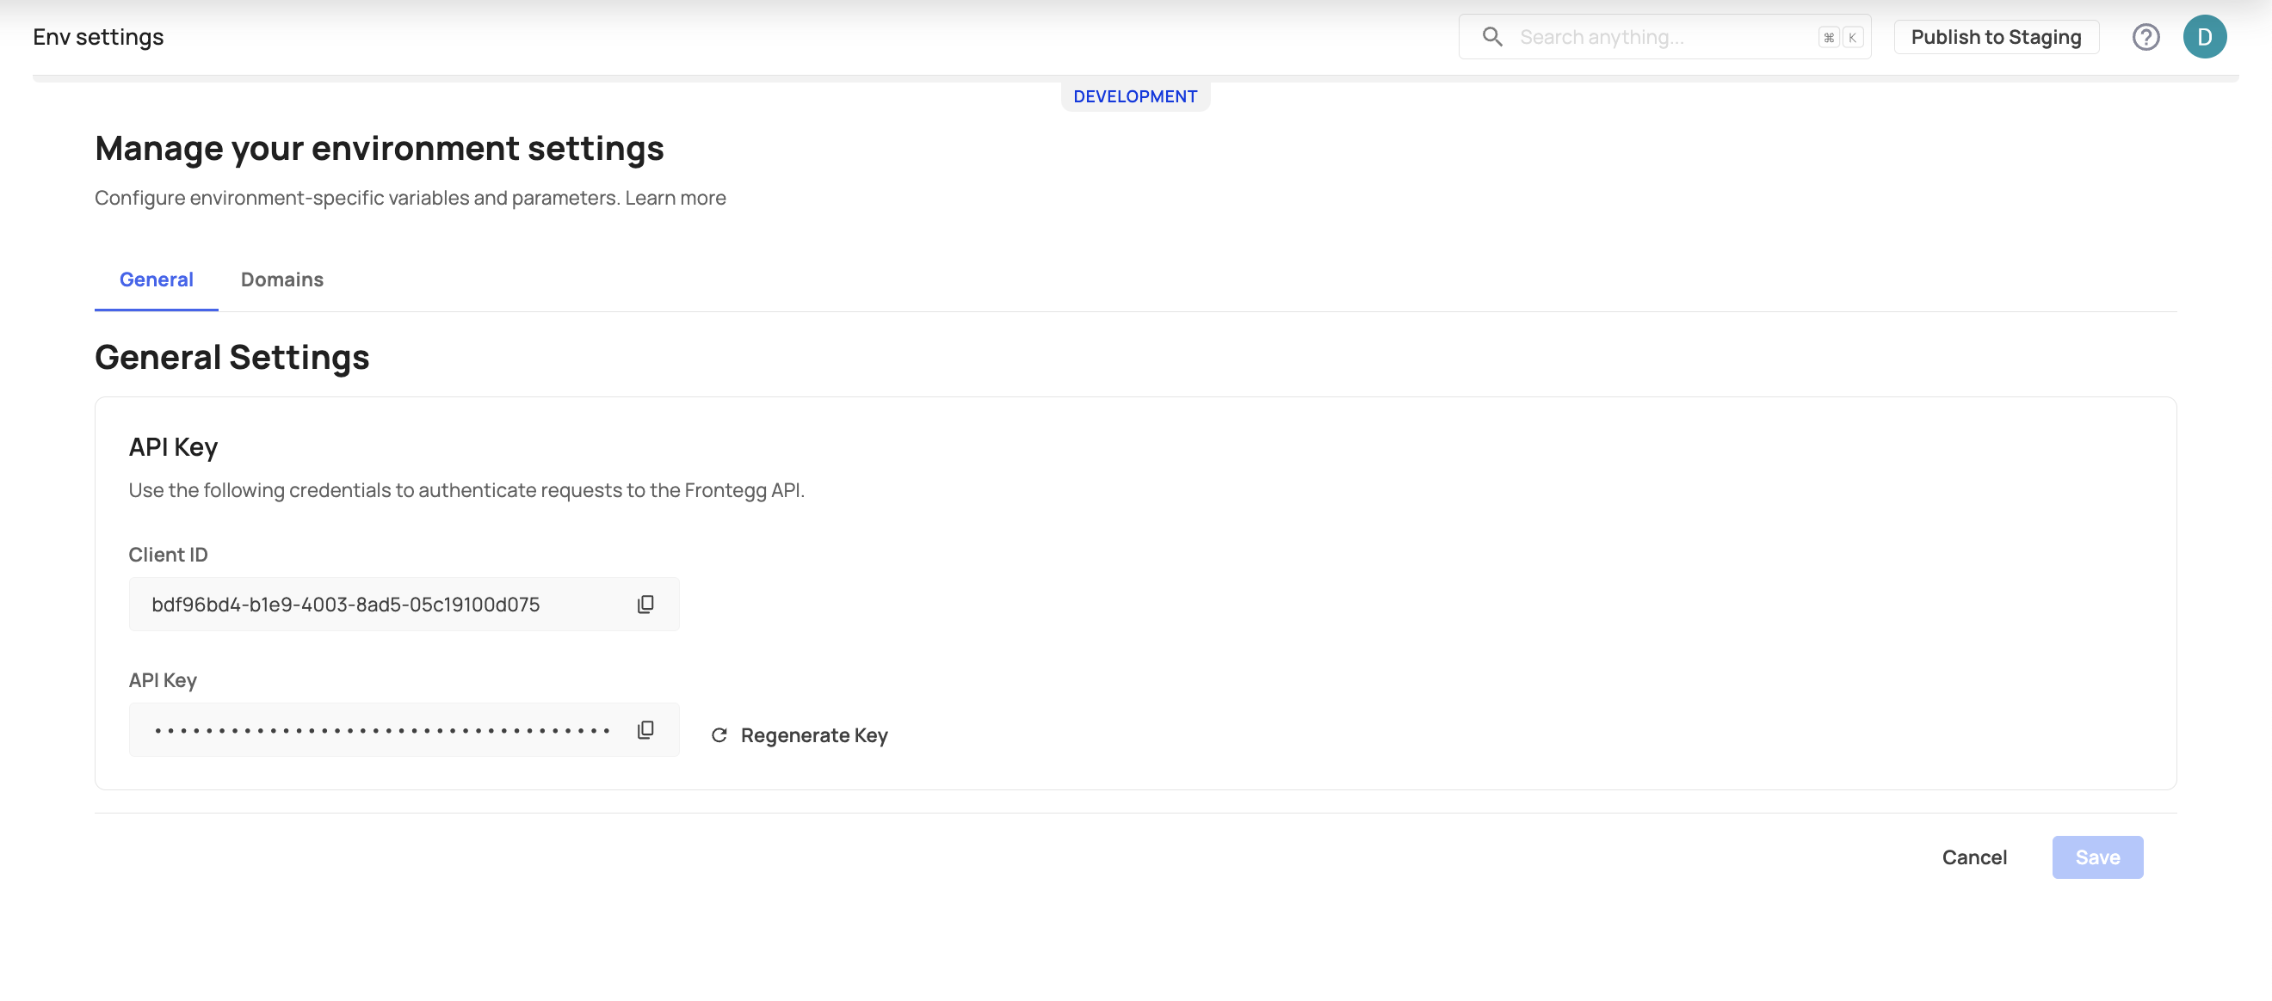Screen dimensions: 2272x1001
Task: Click the Env settings page title
Action: point(98,37)
